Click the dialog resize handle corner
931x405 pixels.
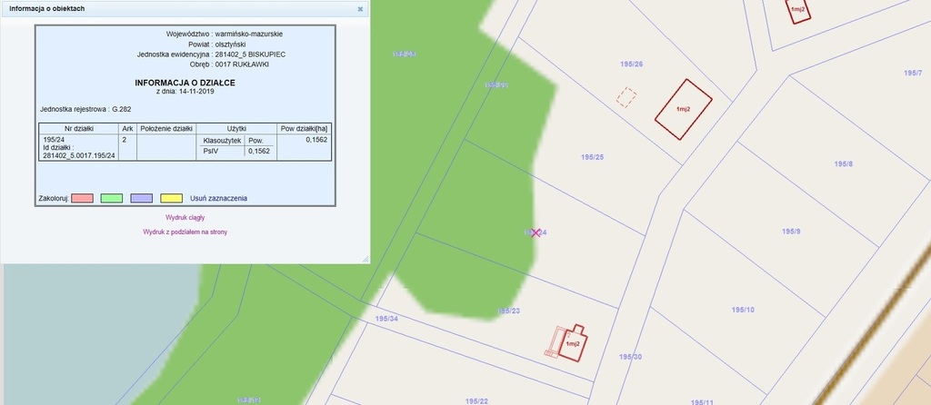pos(365,259)
